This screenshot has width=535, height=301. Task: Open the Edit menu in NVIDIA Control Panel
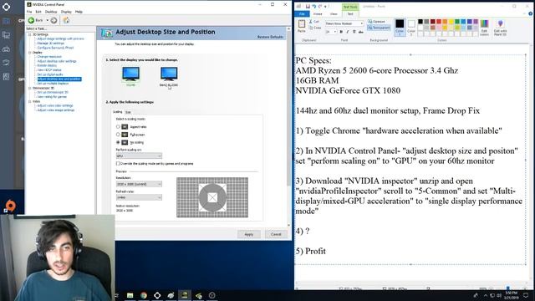tap(38, 12)
